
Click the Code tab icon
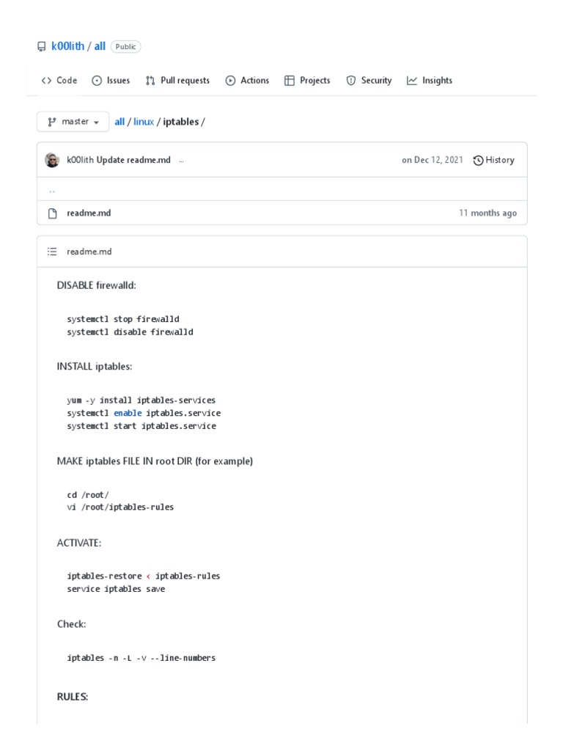[x=46, y=81]
